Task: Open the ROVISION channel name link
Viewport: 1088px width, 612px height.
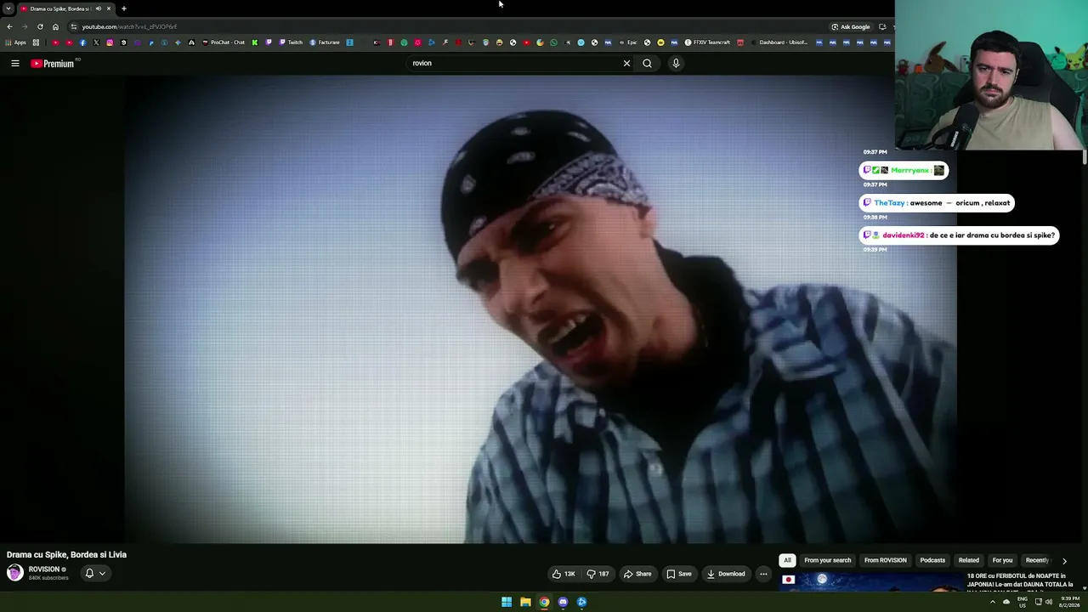Action: (44, 569)
